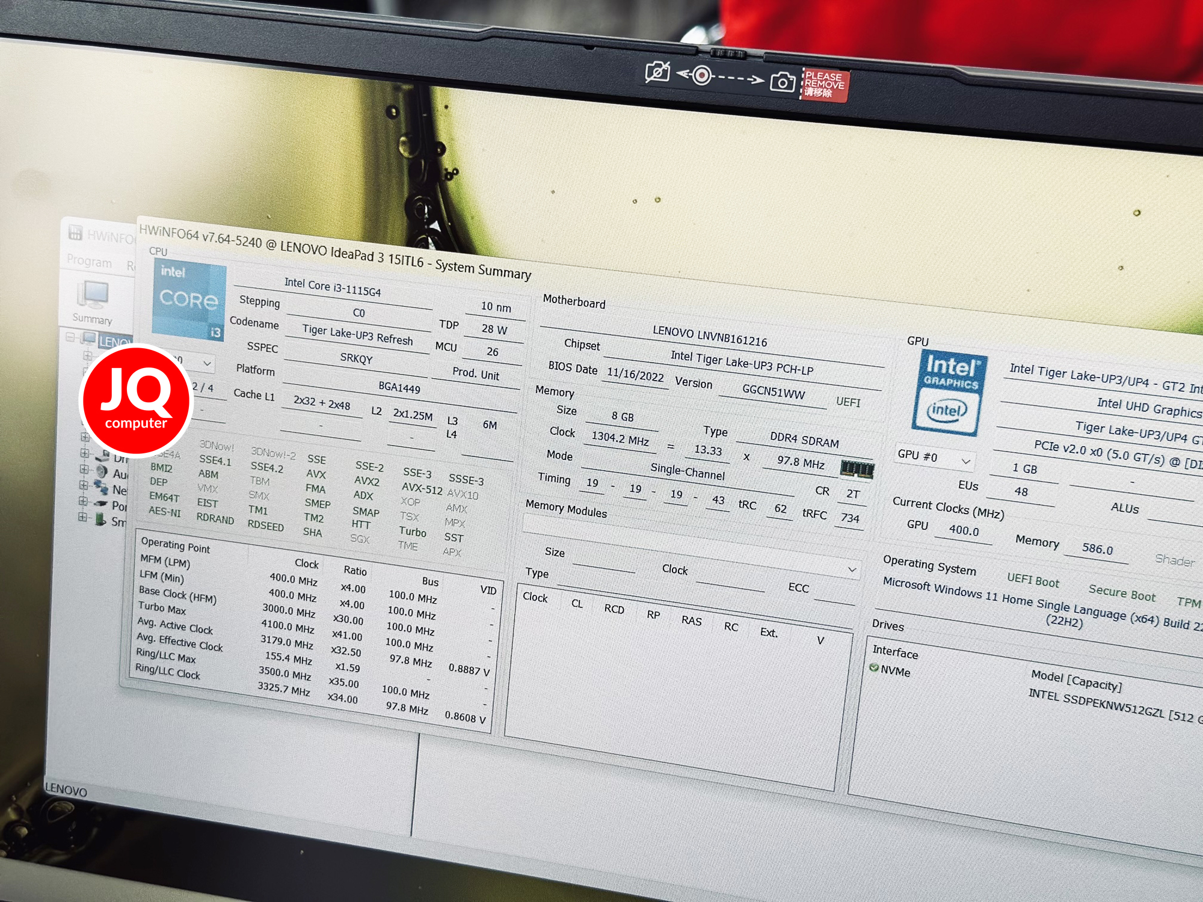Click the BIOS date 11/16/2022

[635, 374]
